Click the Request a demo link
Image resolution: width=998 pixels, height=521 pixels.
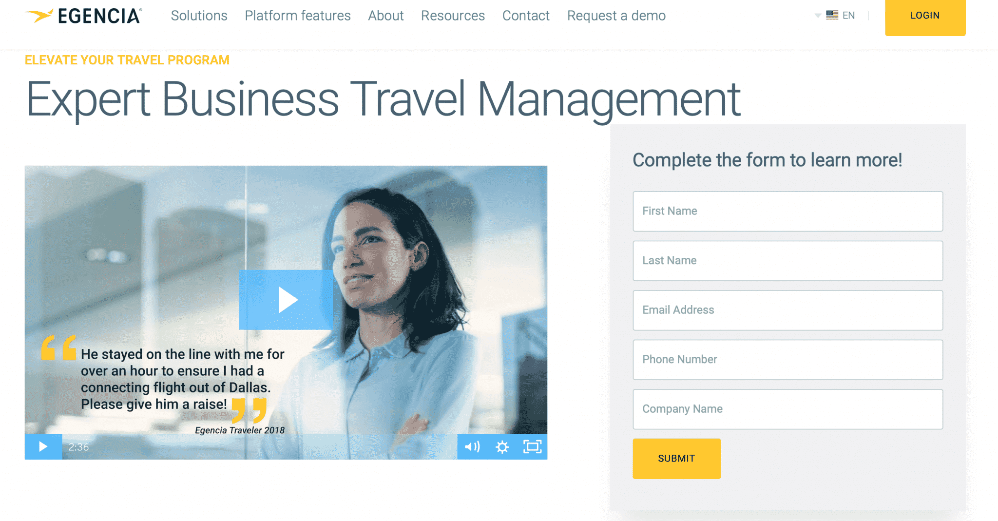pos(616,16)
